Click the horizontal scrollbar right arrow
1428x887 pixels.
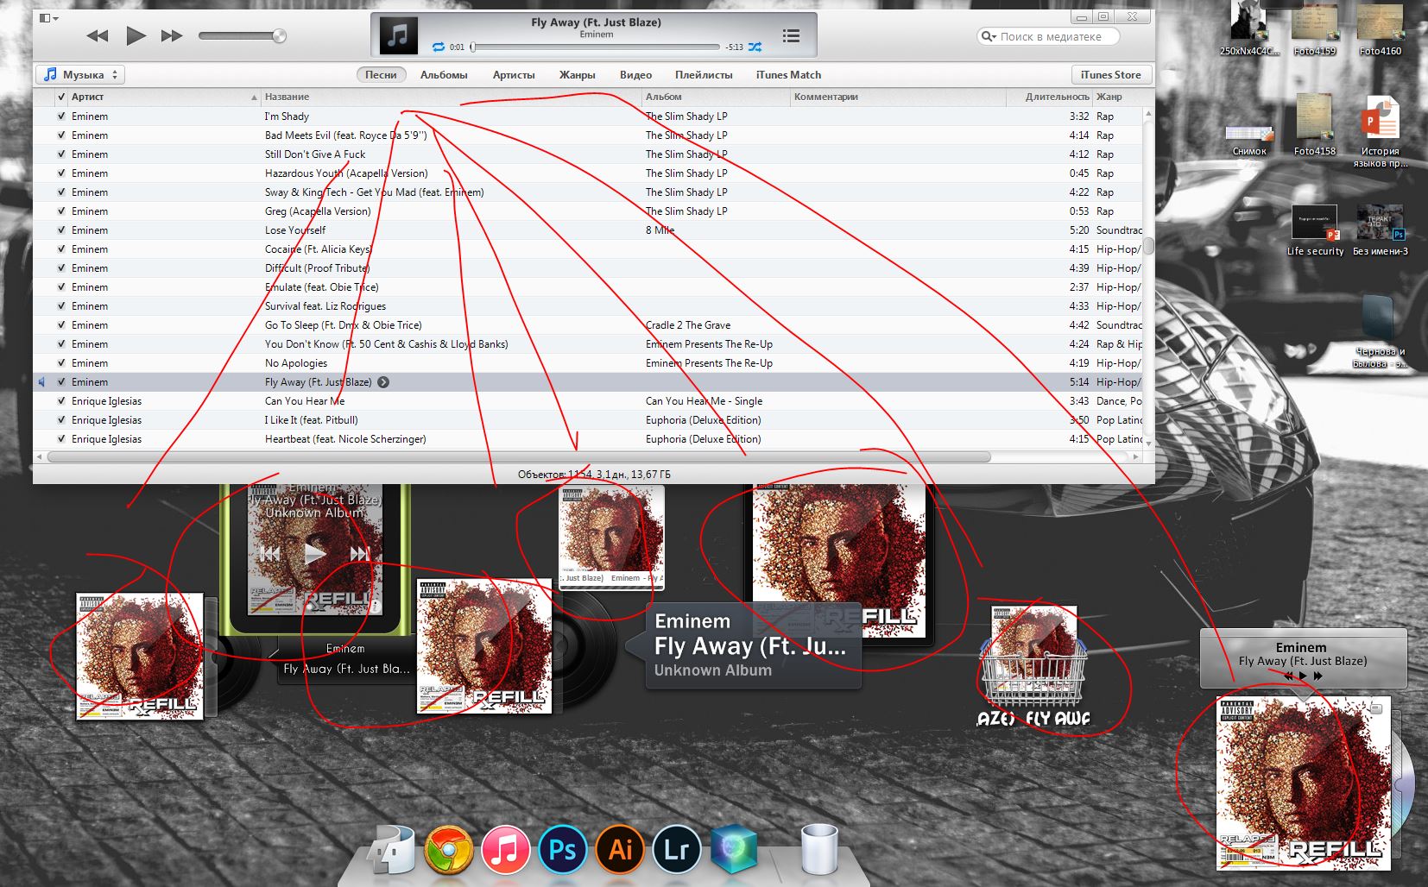click(x=1136, y=456)
